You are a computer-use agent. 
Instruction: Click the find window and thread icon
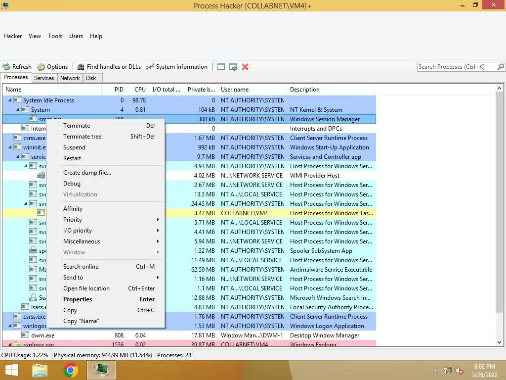pos(233,67)
